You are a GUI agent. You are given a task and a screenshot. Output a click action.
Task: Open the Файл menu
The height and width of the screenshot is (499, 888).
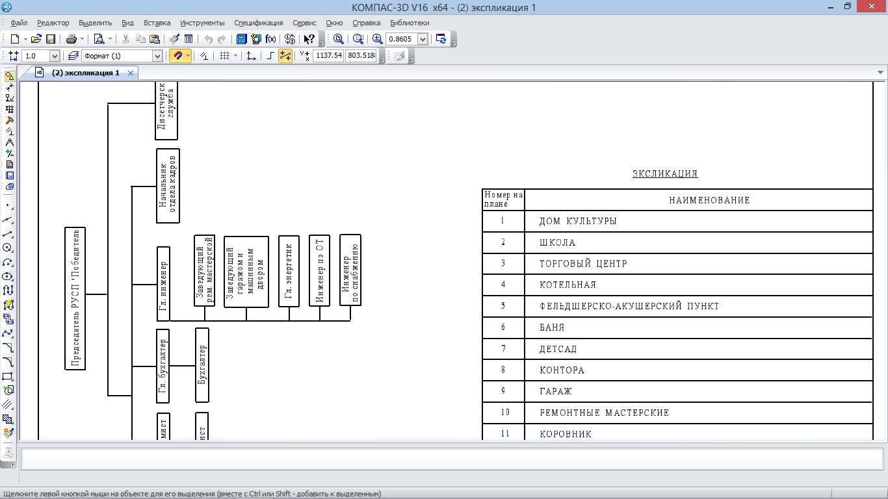tap(19, 23)
